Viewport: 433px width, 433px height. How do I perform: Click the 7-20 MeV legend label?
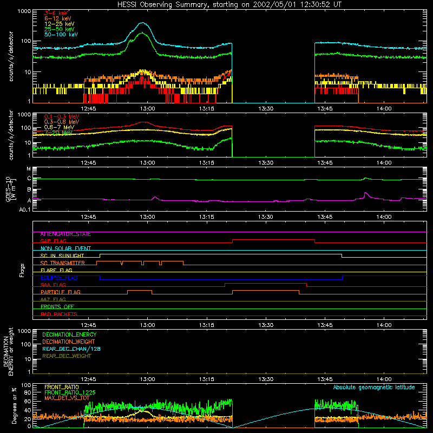pyautogui.click(x=58, y=133)
